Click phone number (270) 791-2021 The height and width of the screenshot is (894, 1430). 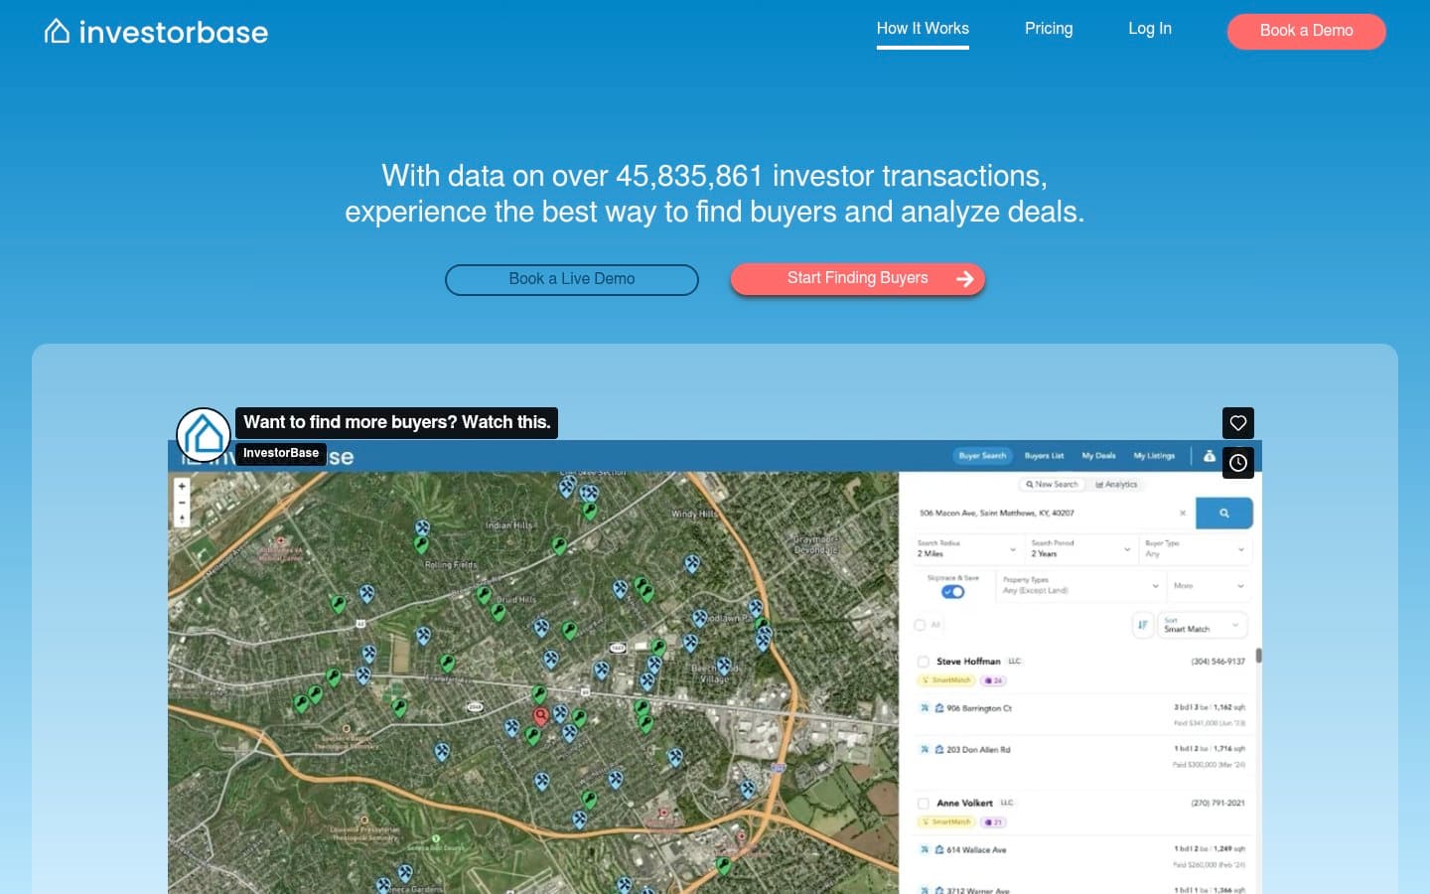click(x=1217, y=803)
